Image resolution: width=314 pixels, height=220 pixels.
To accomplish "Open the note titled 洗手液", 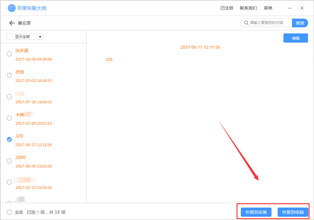I will pyautogui.click(x=22, y=51).
